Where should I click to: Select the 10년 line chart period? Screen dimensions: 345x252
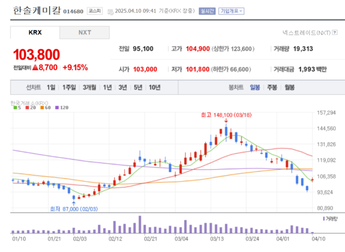point(155,87)
